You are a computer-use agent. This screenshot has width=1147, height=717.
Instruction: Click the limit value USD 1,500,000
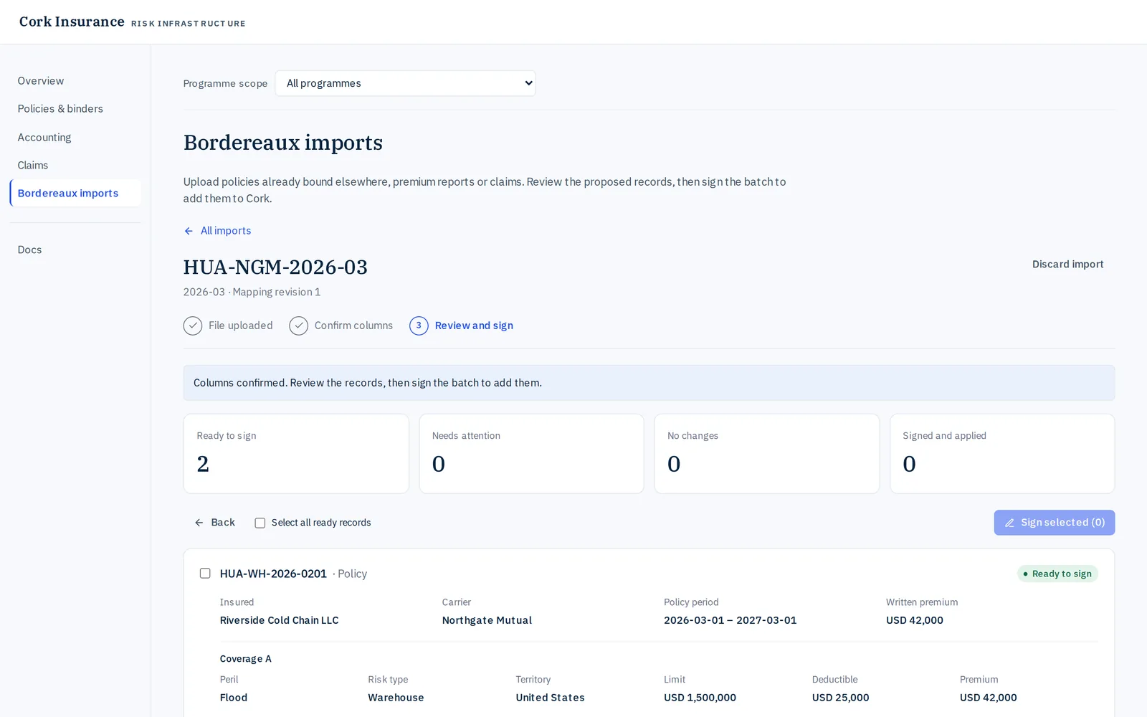tap(700, 698)
